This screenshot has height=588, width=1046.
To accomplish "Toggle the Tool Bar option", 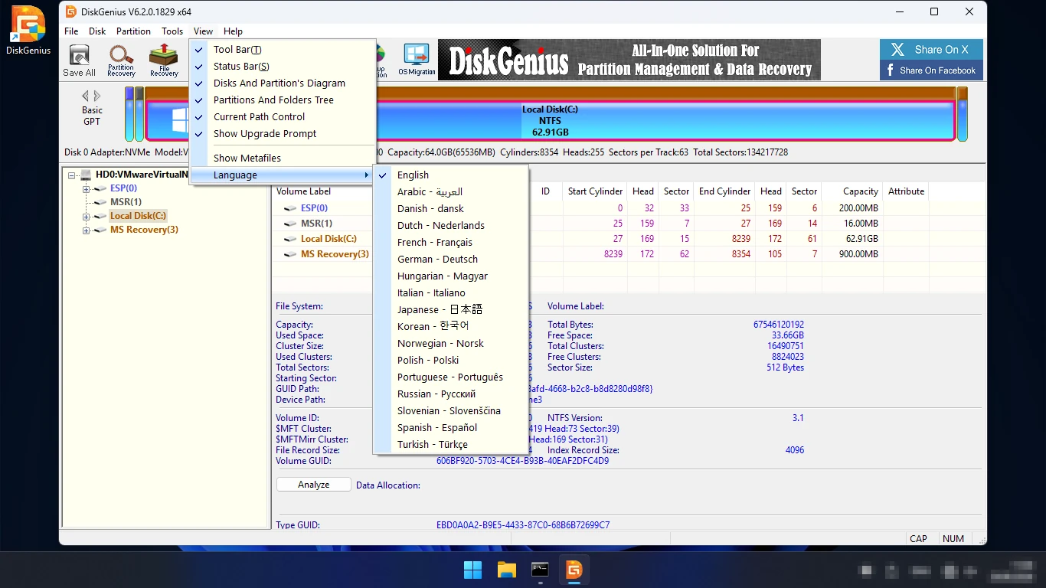I will point(283,50).
